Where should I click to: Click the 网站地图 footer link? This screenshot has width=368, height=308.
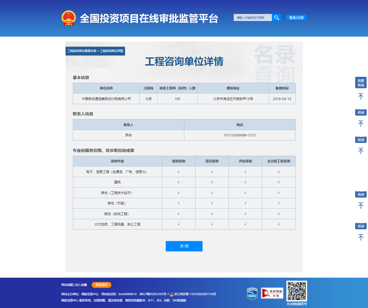tap(67, 285)
